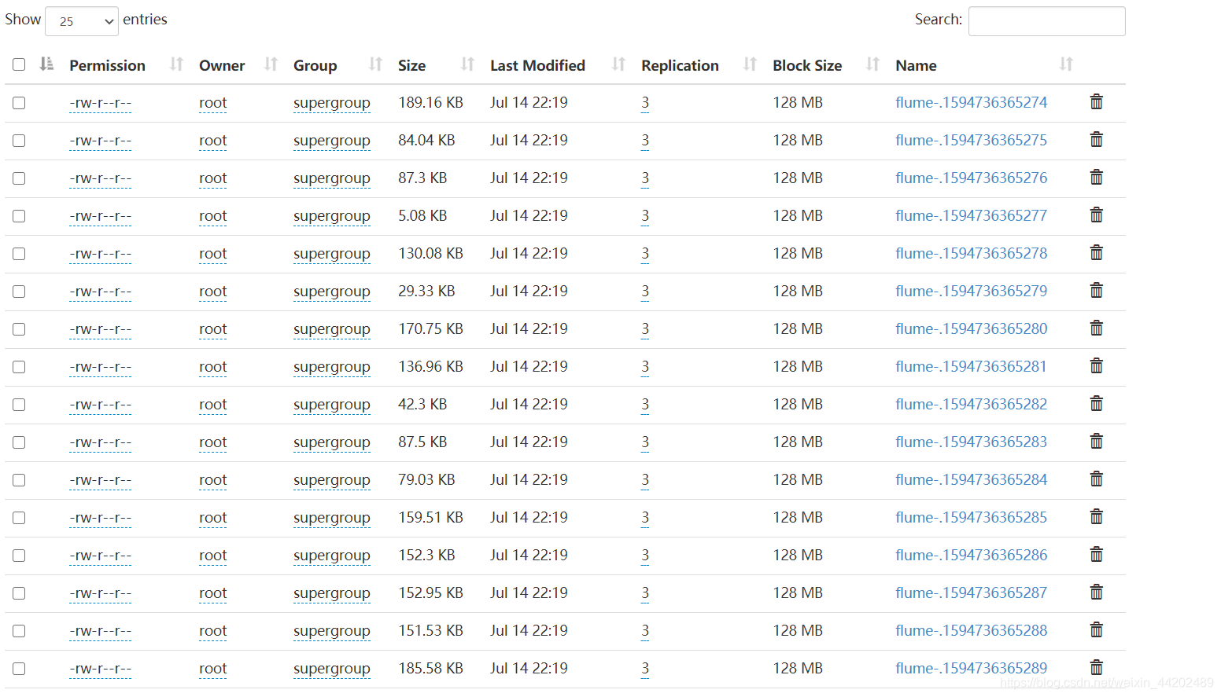
Task: Select checkbox on the 136.96 KB row
Action: (x=19, y=367)
